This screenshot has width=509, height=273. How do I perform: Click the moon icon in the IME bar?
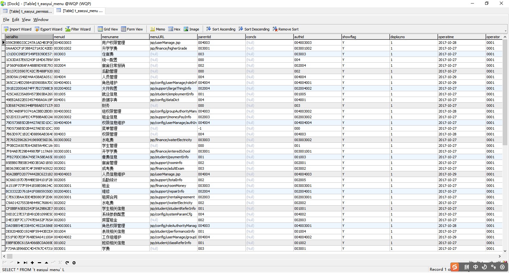click(x=484, y=267)
